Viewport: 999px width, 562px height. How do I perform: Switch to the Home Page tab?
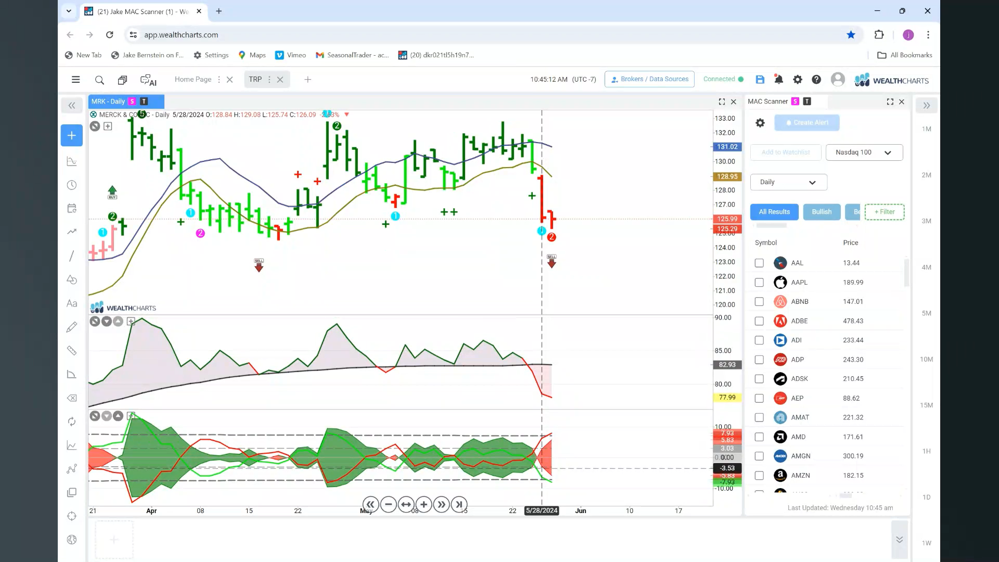[193, 80]
